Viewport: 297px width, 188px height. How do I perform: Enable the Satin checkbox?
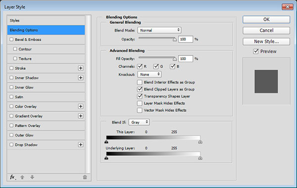click(x=11, y=97)
